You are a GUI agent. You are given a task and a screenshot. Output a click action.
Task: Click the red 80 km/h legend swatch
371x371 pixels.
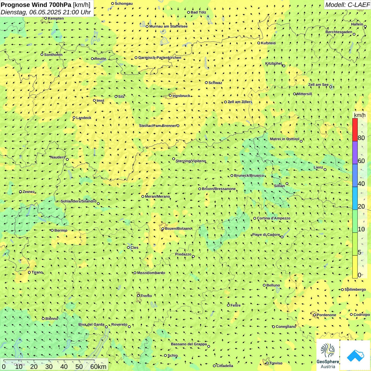click(355, 130)
